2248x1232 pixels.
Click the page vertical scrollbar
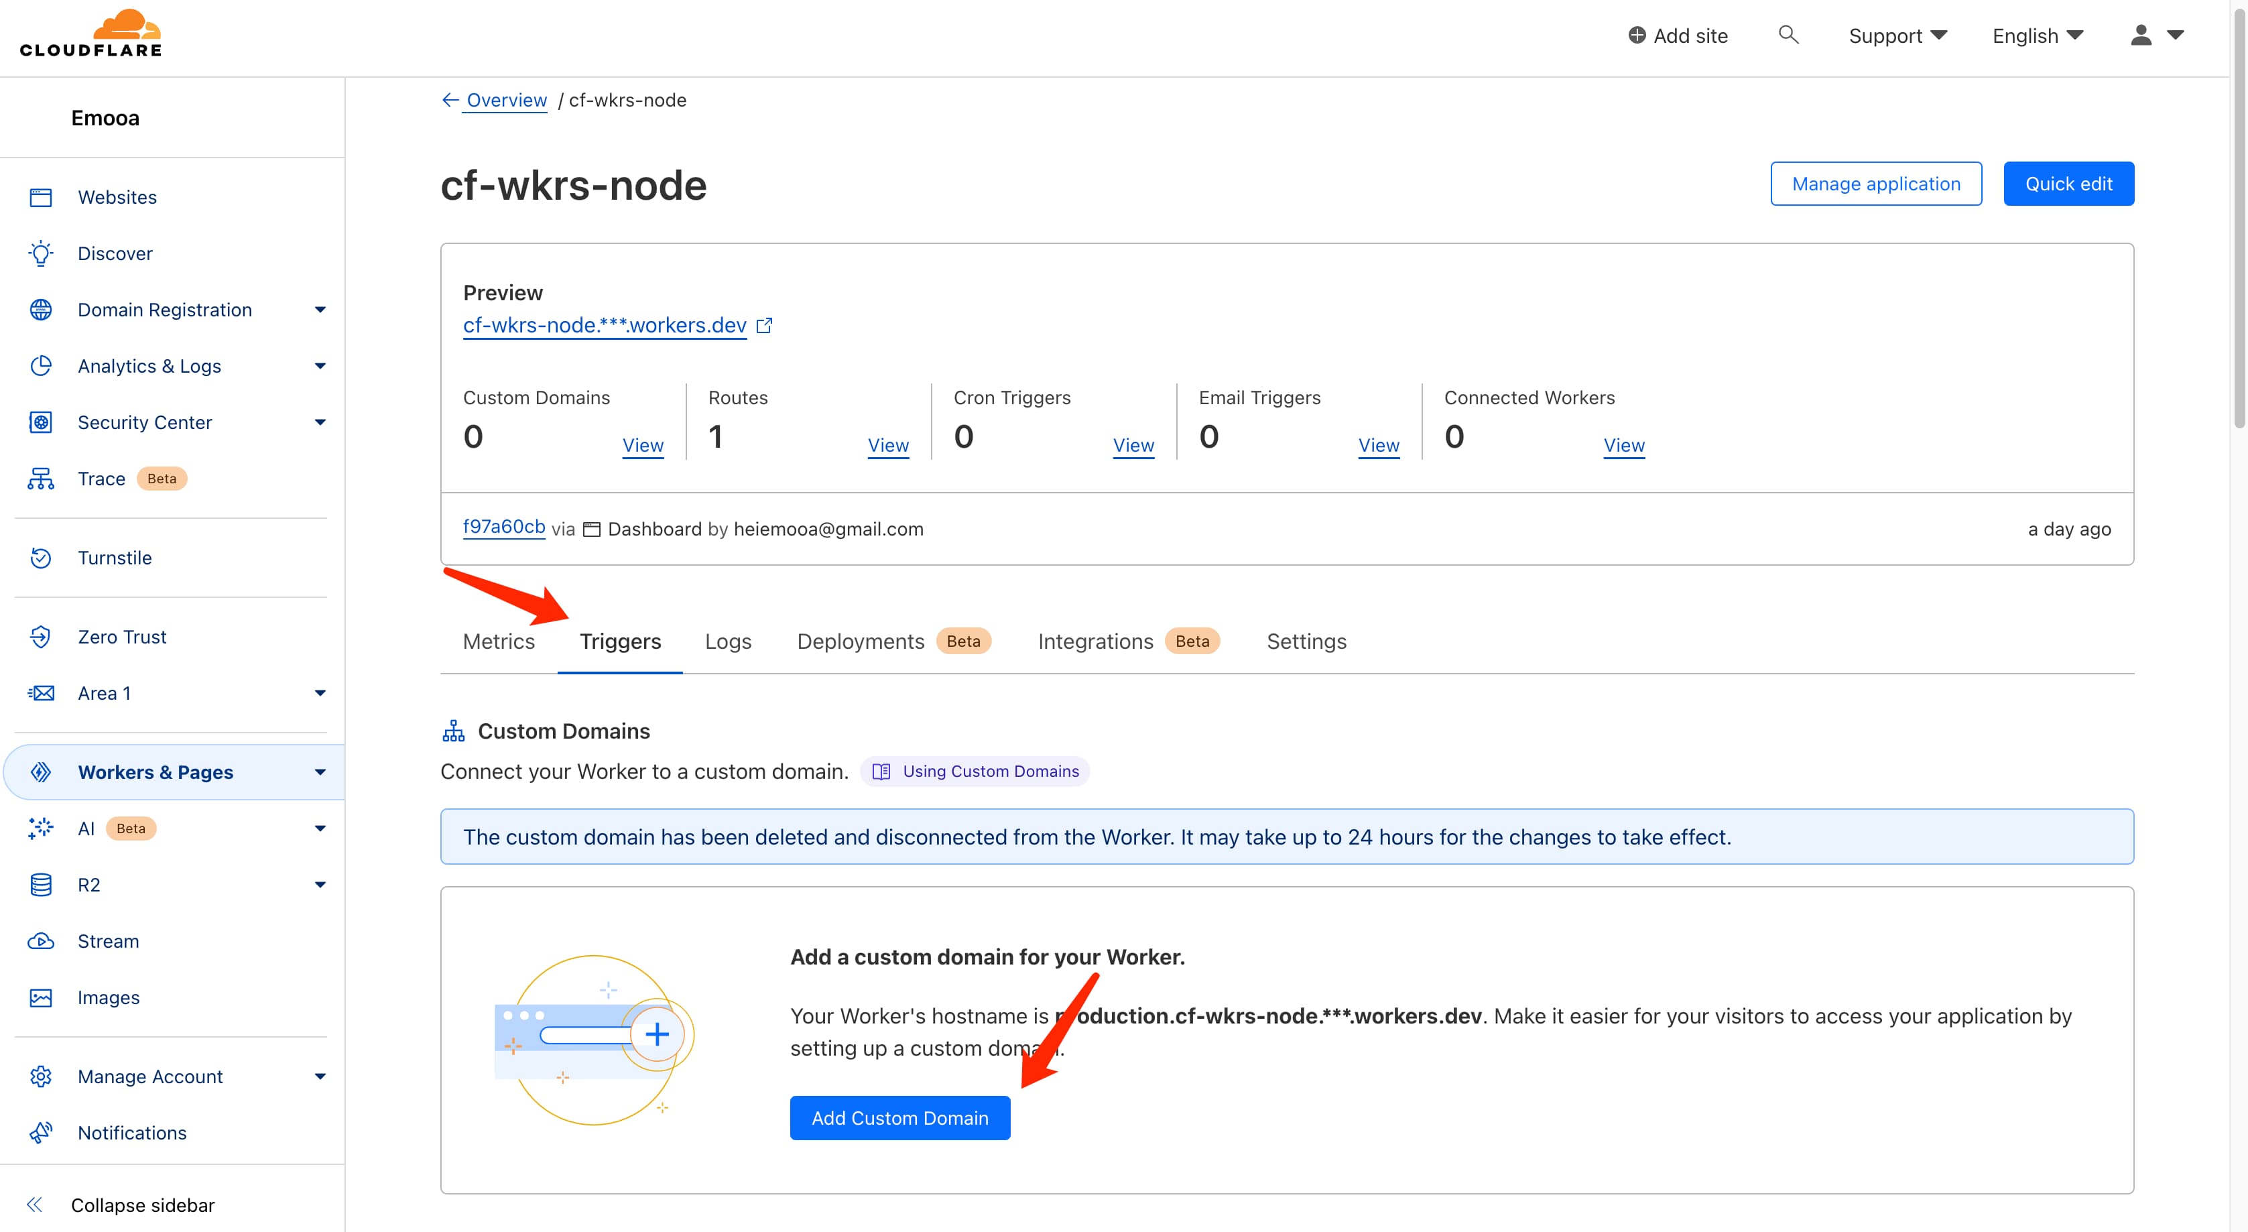2239,218
